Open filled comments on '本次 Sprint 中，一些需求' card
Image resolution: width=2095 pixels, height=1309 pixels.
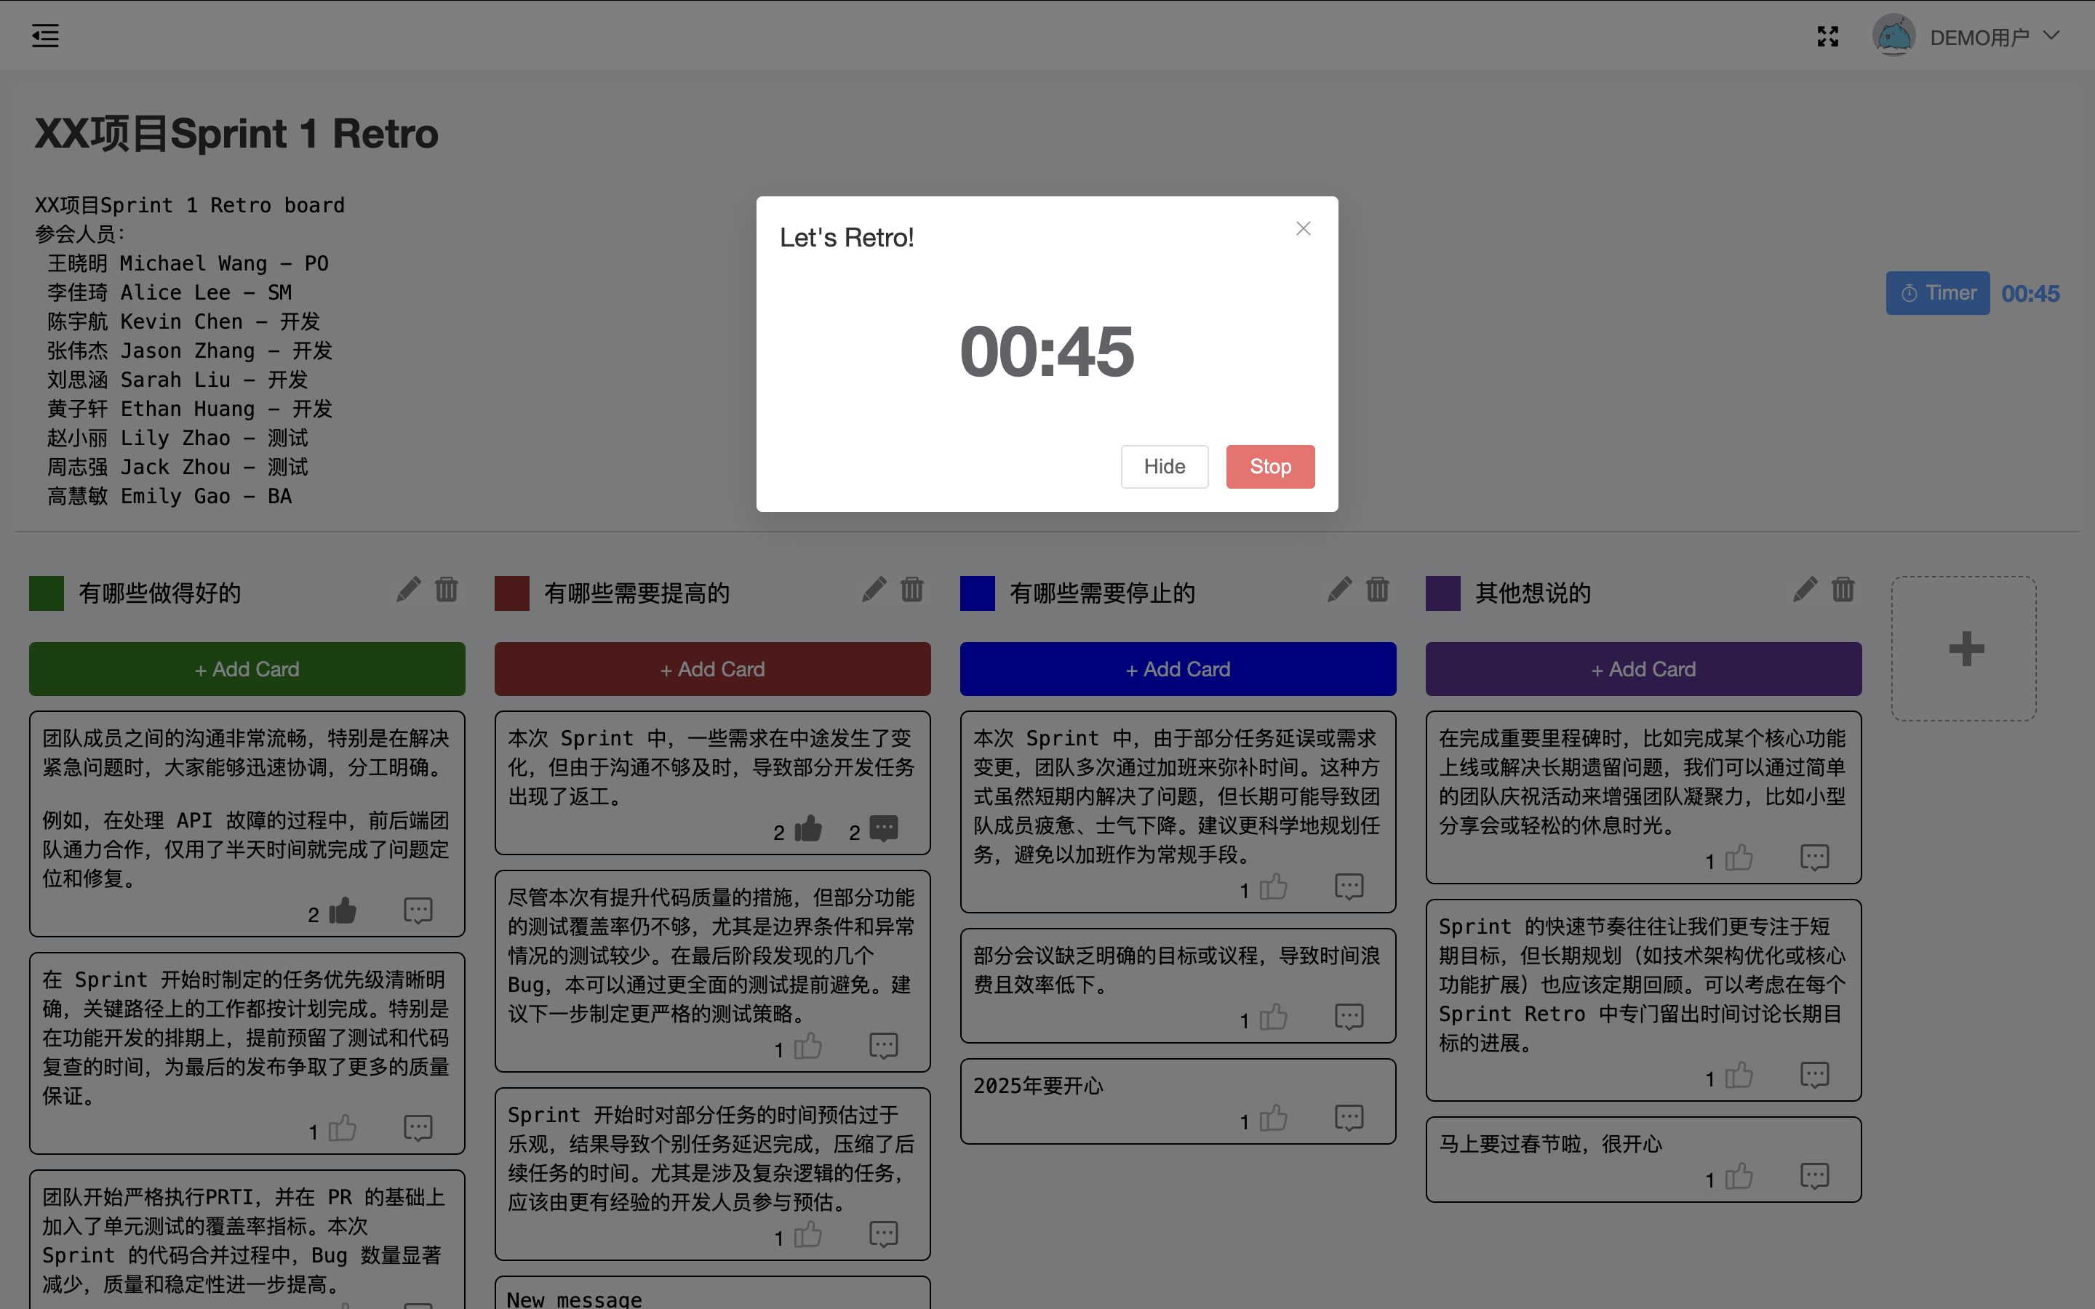[883, 829]
